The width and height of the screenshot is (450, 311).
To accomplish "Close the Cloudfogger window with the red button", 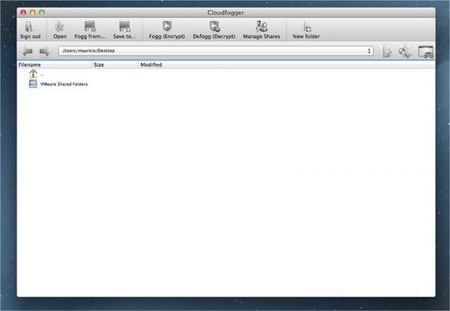I will pos(23,13).
